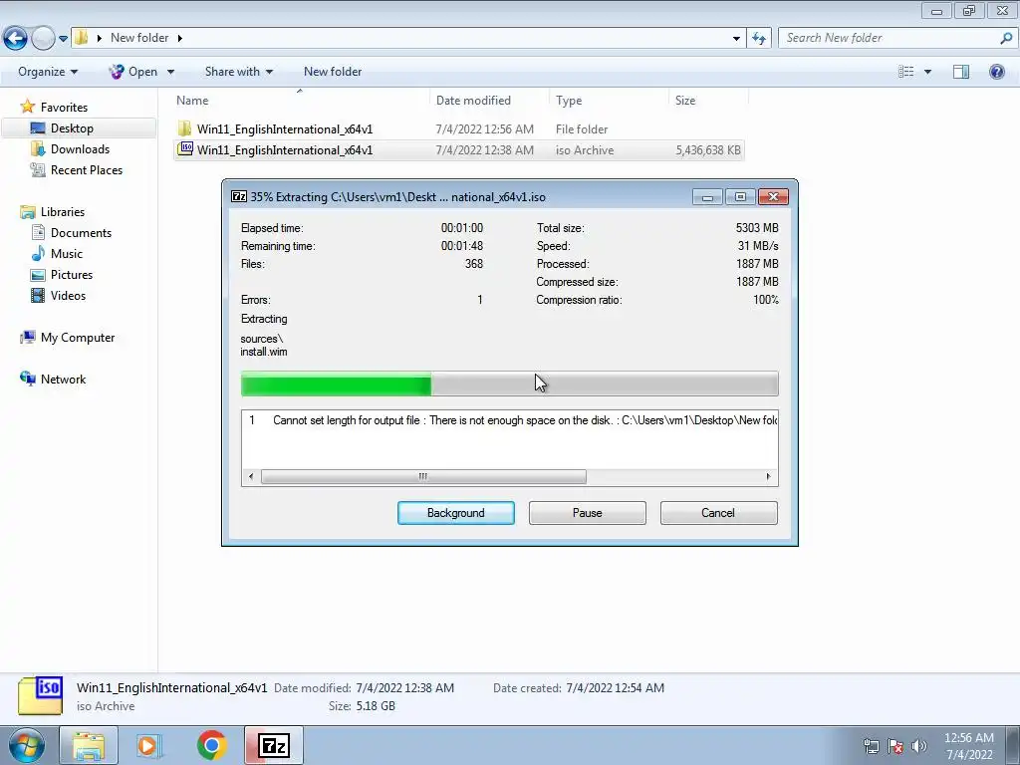The width and height of the screenshot is (1020, 765).
Task: Click the change view icon
Action: click(x=905, y=72)
